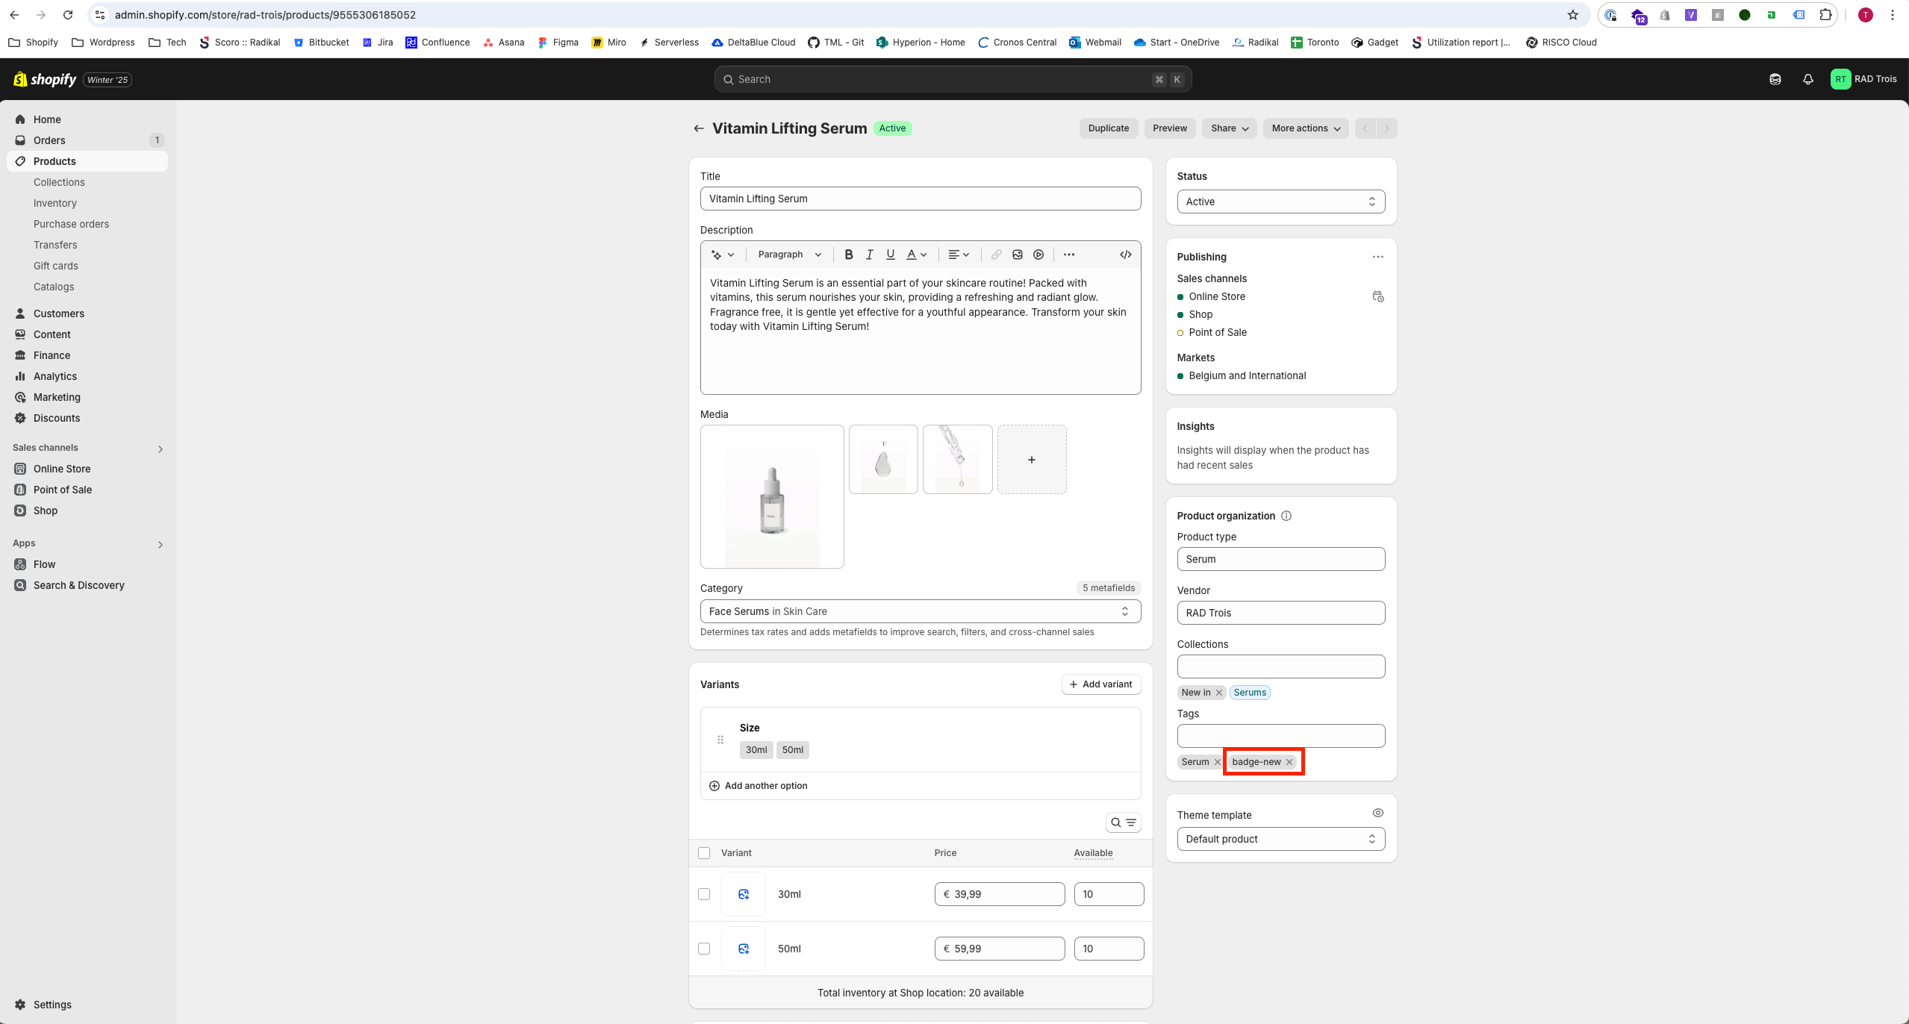Go to Collections submenu
Image resolution: width=1909 pixels, height=1024 pixels.
(x=59, y=182)
